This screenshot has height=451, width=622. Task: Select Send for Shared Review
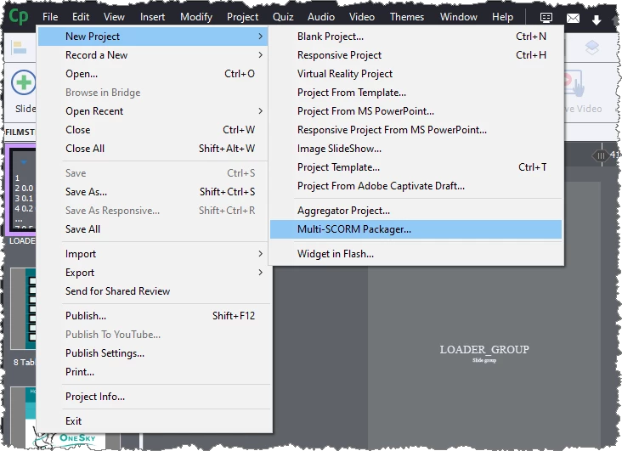(x=153, y=290)
